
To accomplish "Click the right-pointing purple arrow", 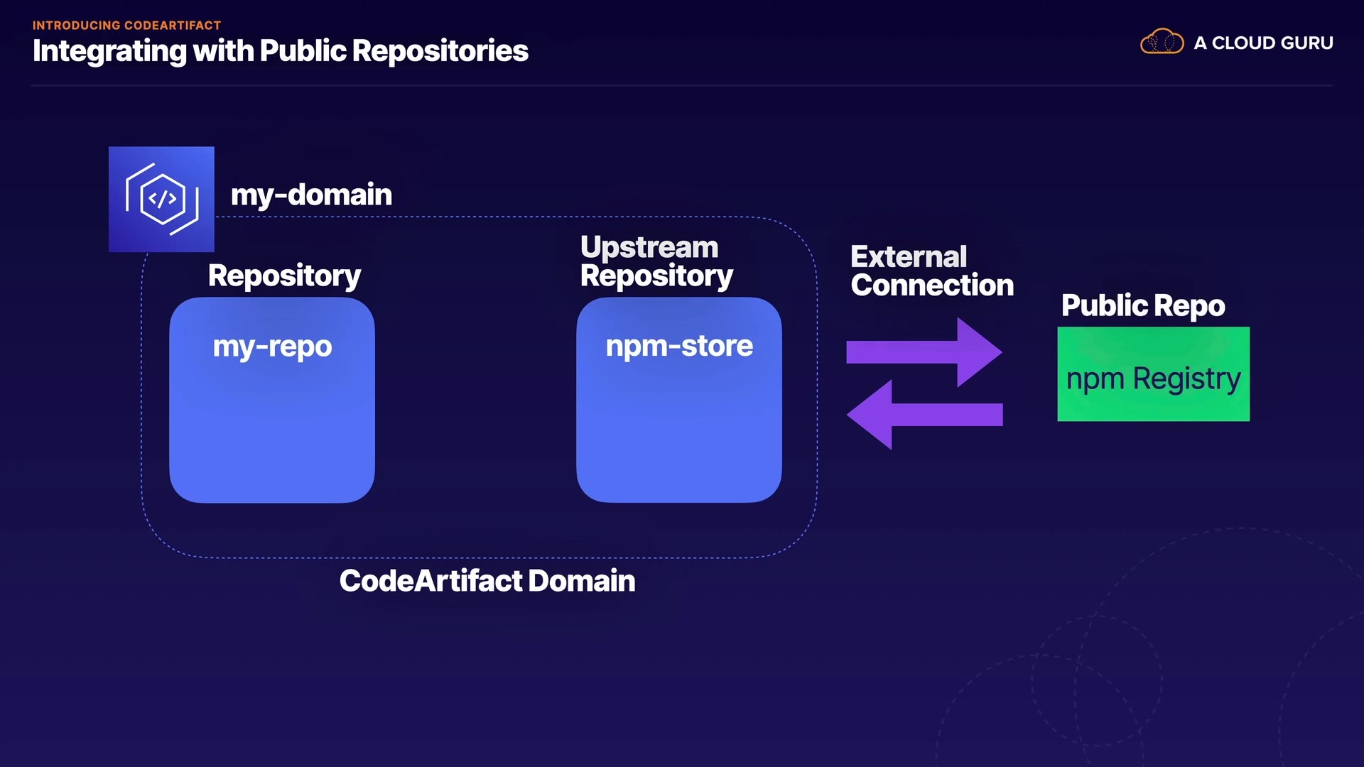I will click(x=924, y=352).
